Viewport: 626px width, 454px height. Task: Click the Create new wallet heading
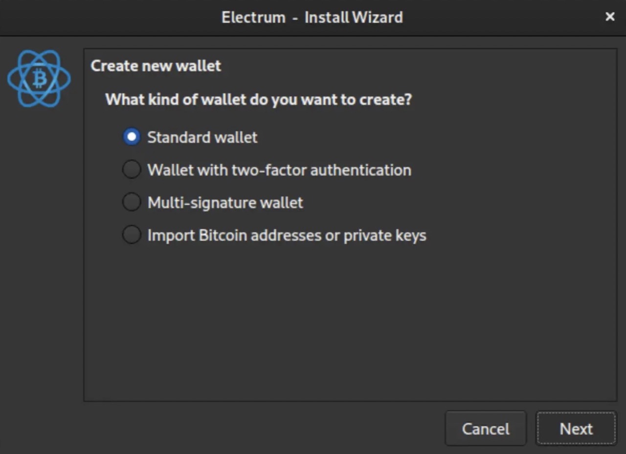tap(156, 65)
